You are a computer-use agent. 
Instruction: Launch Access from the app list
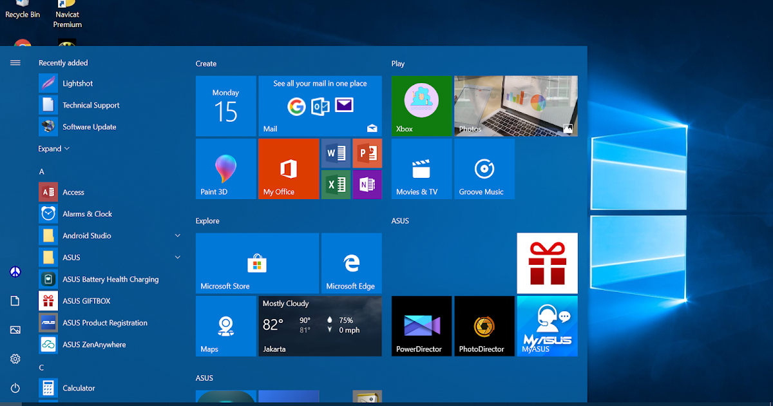click(110, 192)
